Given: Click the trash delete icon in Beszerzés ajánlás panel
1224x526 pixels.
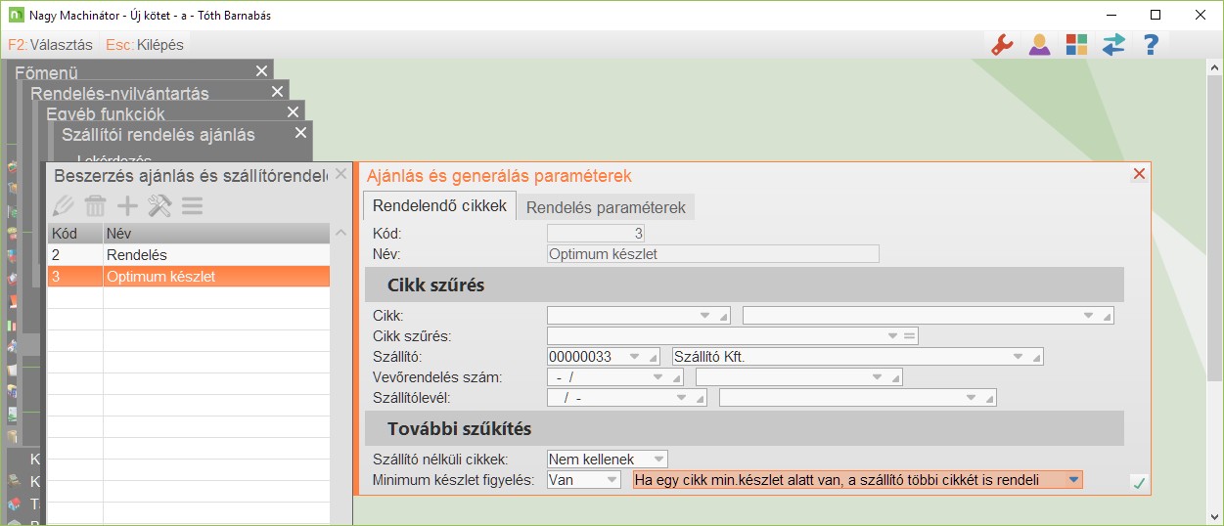Looking at the screenshot, I should (x=95, y=205).
